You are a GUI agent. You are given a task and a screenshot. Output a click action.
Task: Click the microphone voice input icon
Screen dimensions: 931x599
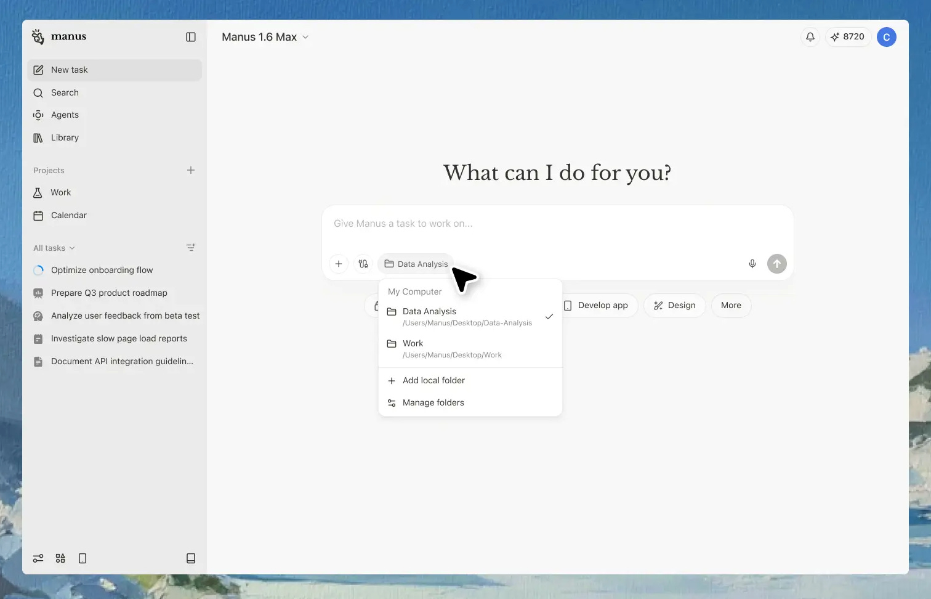(x=752, y=264)
